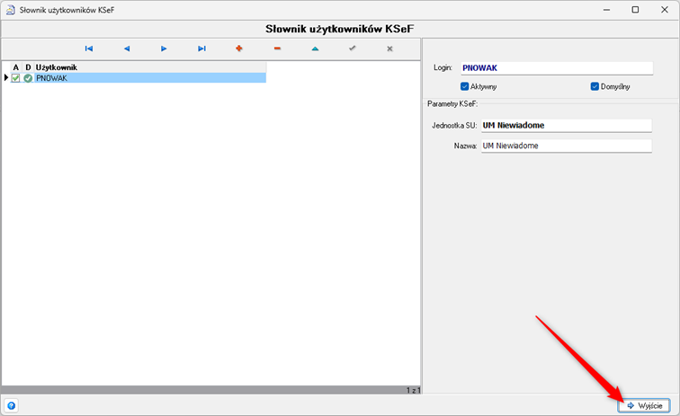Go to the next record

click(x=164, y=49)
